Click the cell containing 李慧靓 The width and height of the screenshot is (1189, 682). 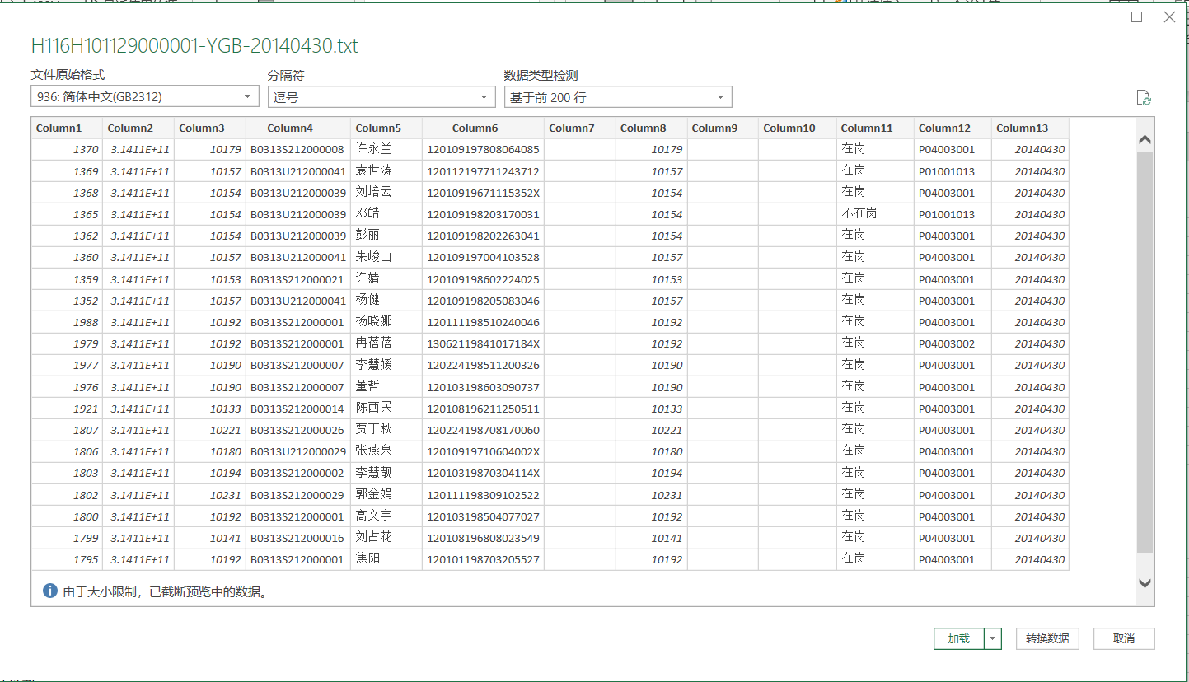pyautogui.click(x=386, y=473)
